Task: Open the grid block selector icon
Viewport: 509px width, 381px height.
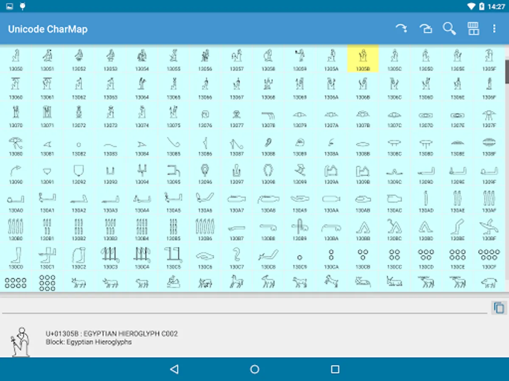Action: (473, 28)
